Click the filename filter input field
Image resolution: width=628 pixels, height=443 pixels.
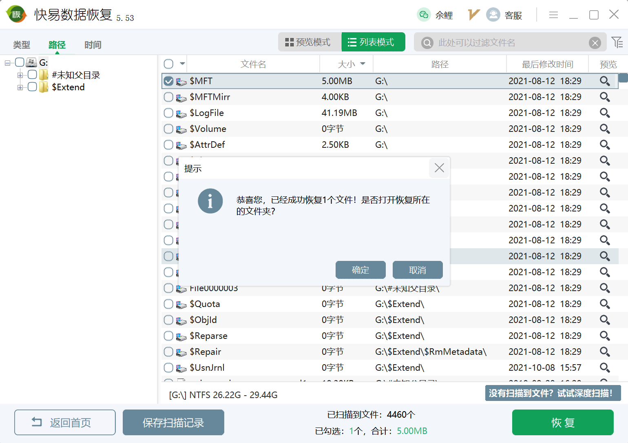[x=510, y=42]
